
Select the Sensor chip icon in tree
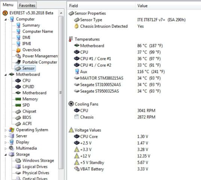pos(18,69)
